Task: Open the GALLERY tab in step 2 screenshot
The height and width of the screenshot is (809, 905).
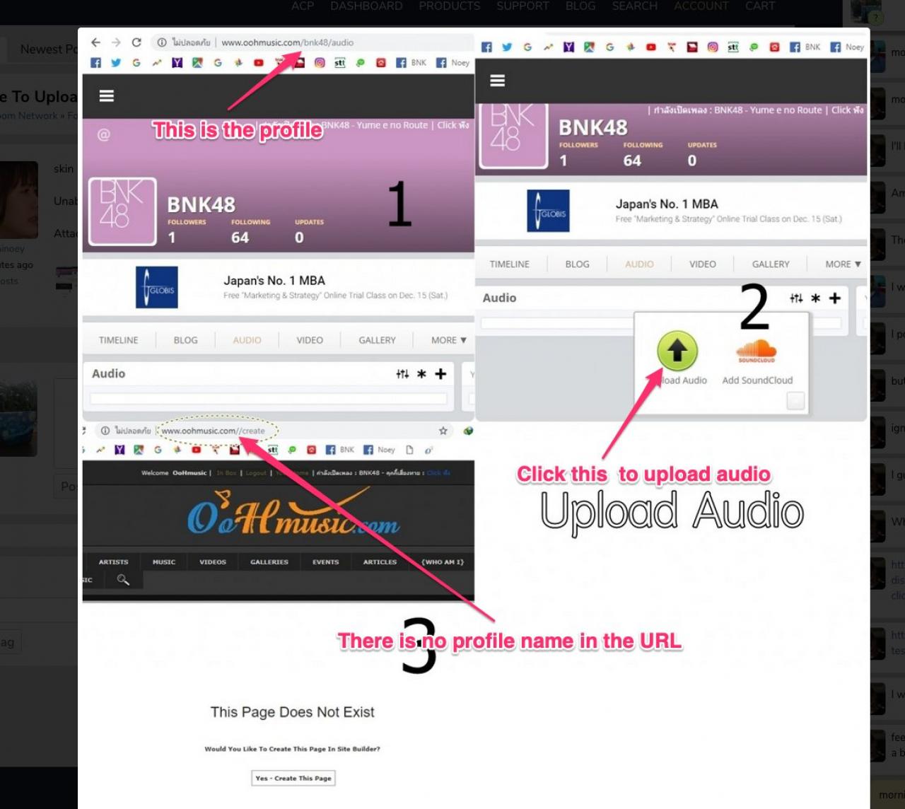Action: [771, 264]
